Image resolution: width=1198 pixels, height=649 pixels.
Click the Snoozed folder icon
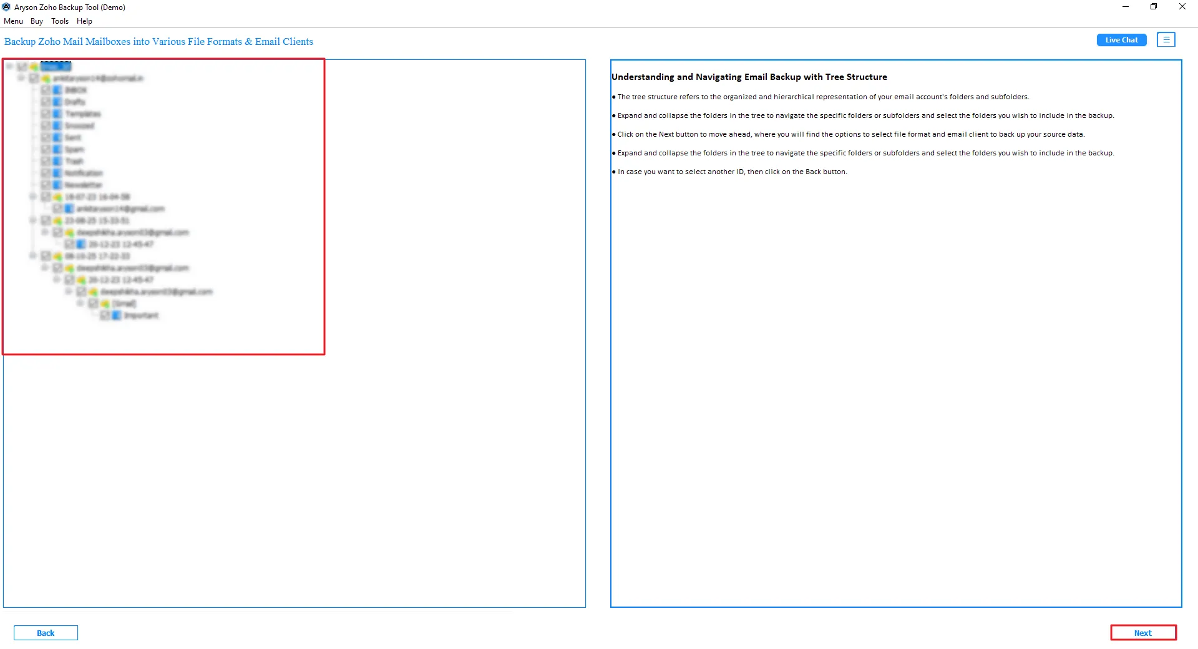[57, 125]
